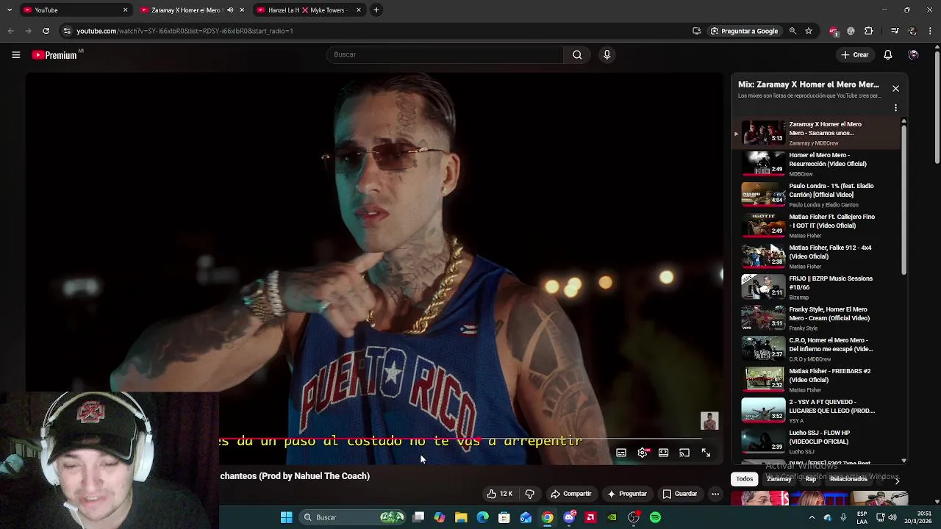Open the player settings gear
Screen dimensions: 941x529
[x=643, y=453]
